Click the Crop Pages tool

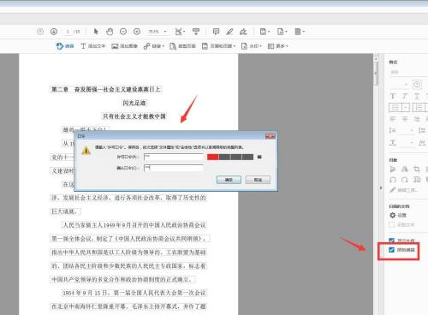[x=182, y=46]
